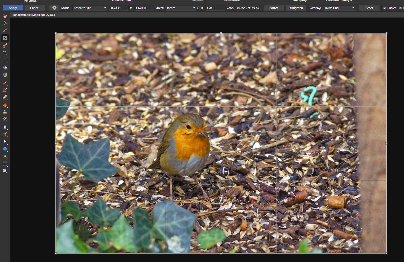Select the Flood Fill bucket tool
Viewport: 404px width, 262px height.
point(5,68)
